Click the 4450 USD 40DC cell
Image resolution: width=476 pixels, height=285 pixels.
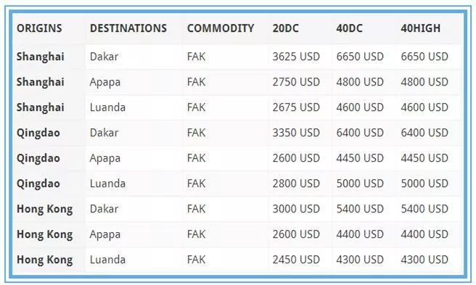pos(360,158)
